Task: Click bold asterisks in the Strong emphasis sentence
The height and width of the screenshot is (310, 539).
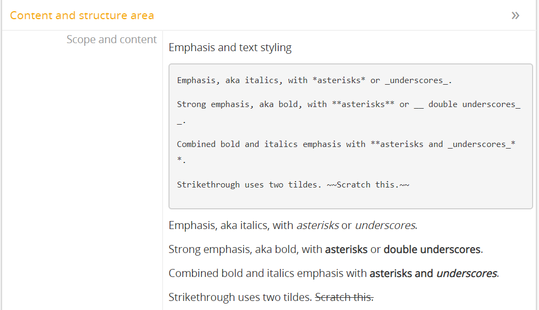Action: [x=346, y=249]
